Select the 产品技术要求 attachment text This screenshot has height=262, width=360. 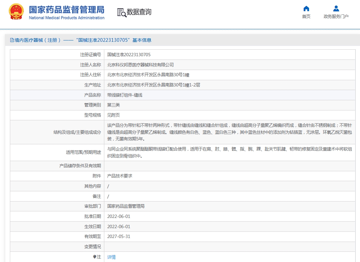coord(120,176)
